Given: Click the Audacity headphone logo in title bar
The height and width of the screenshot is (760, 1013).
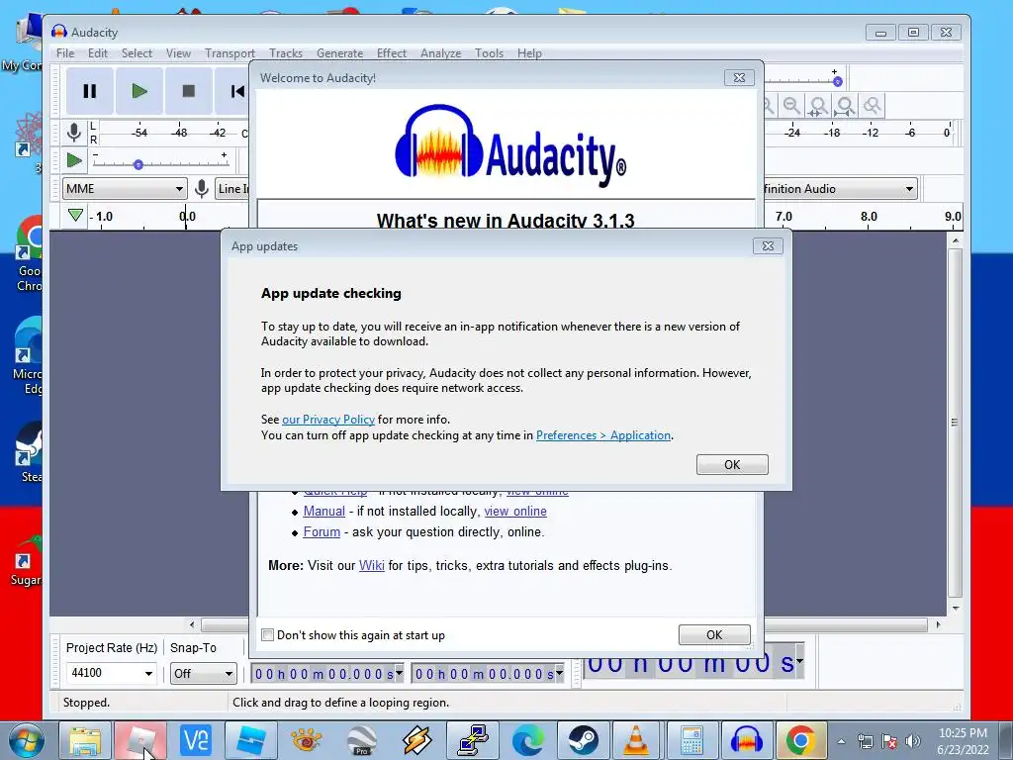Looking at the screenshot, I should click(58, 32).
